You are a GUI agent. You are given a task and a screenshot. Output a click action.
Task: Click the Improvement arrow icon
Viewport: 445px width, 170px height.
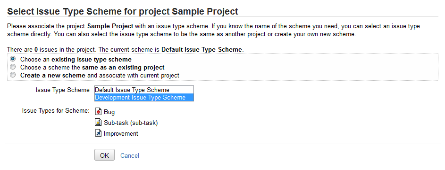click(x=98, y=133)
